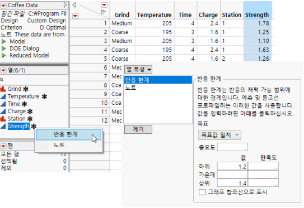Click the 제거 remove button
The image size is (304, 208).
(x=138, y=129)
